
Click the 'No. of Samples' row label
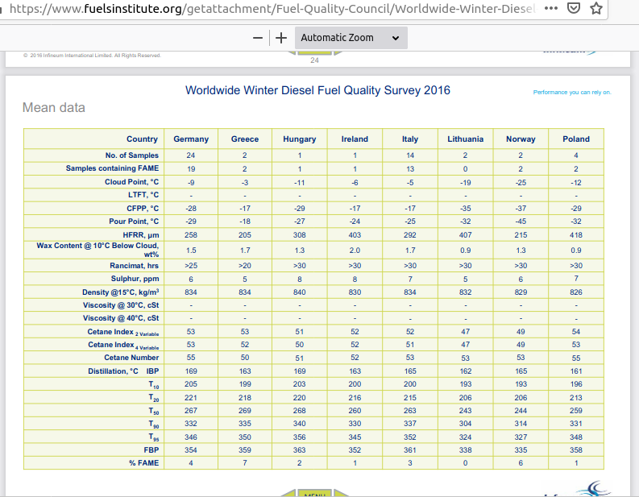tap(131, 155)
